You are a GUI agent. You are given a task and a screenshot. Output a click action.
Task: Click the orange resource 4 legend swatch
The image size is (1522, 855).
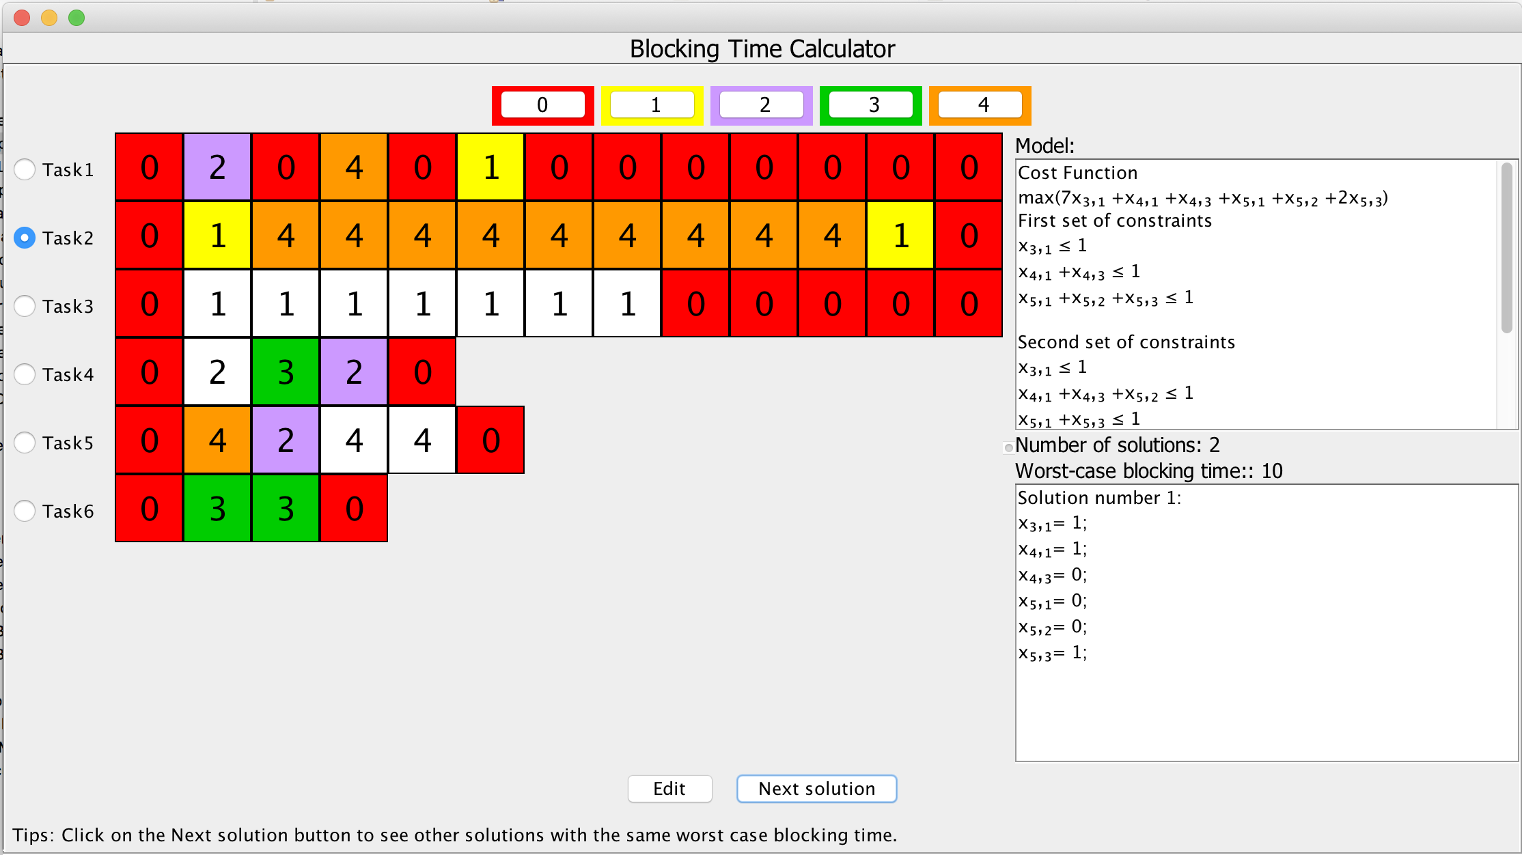click(980, 105)
